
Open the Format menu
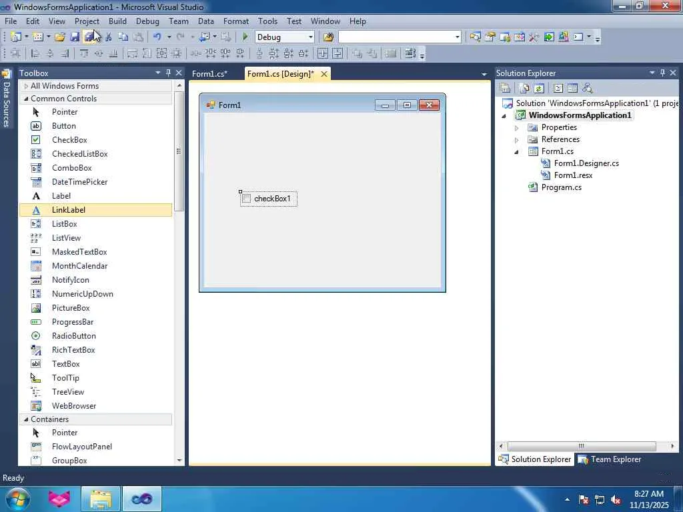235,21
